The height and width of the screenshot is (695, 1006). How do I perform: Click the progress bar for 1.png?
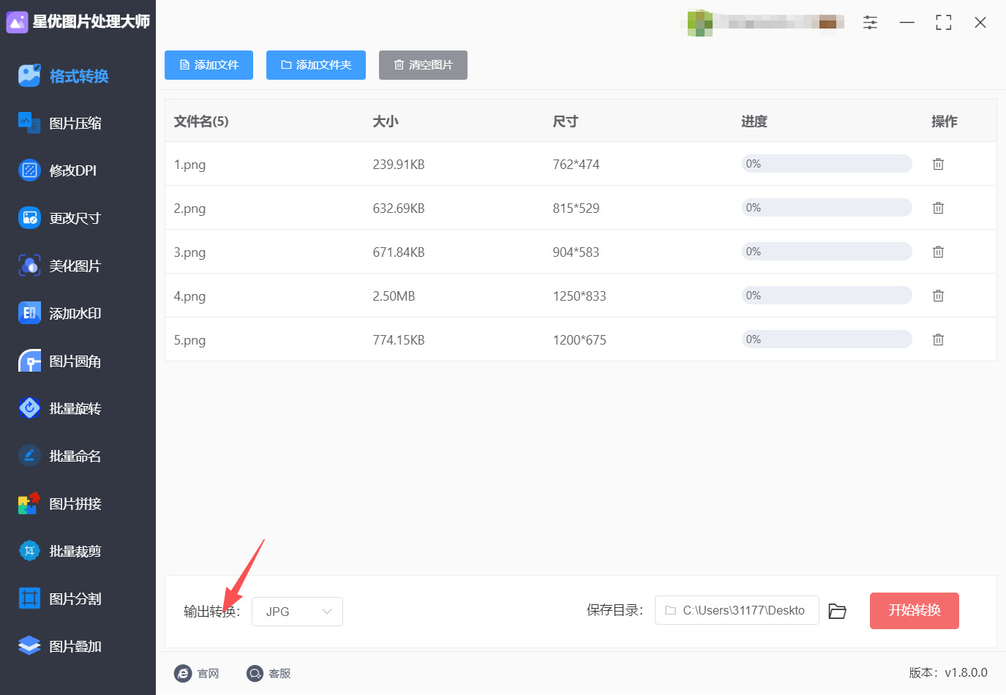(x=827, y=164)
